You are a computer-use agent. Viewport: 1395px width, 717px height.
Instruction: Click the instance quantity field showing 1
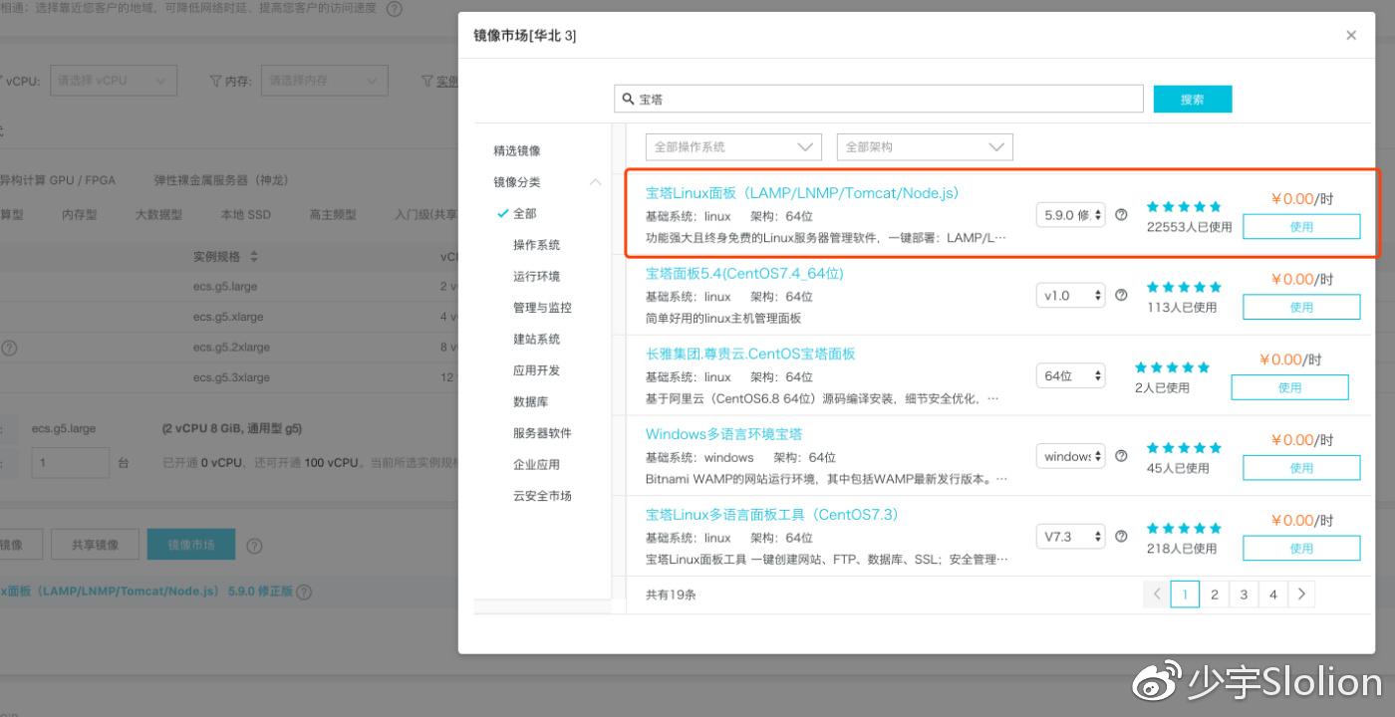(71, 463)
